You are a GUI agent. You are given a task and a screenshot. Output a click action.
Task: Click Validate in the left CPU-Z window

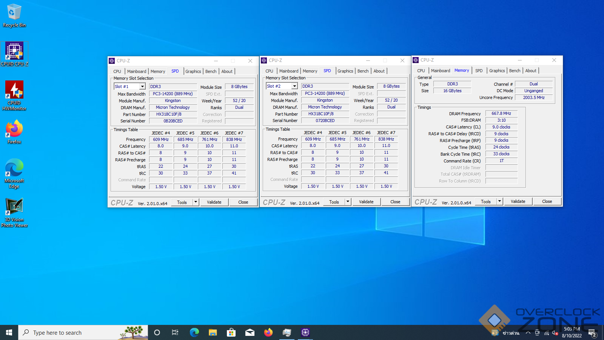[x=214, y=202]
